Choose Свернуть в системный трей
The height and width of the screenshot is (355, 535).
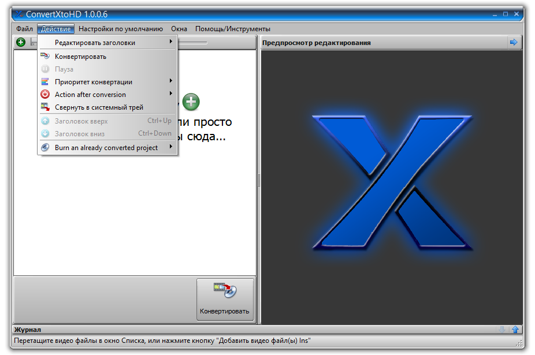107,107
